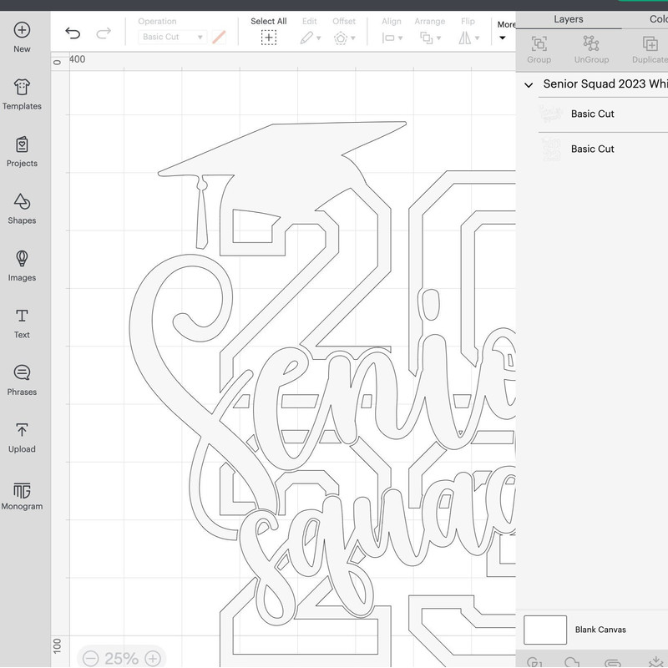Expand the More toolbar menu
The image size is (668, 668).
click(506, 31)
